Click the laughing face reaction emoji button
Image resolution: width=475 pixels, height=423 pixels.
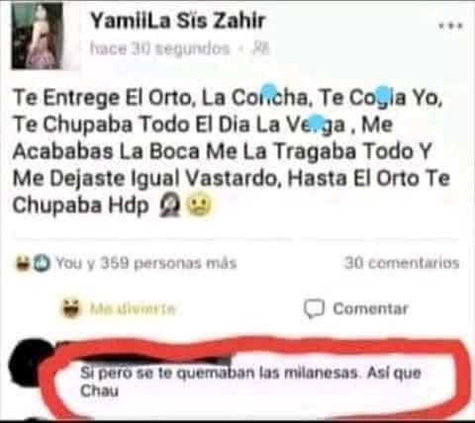pos(71,308)
